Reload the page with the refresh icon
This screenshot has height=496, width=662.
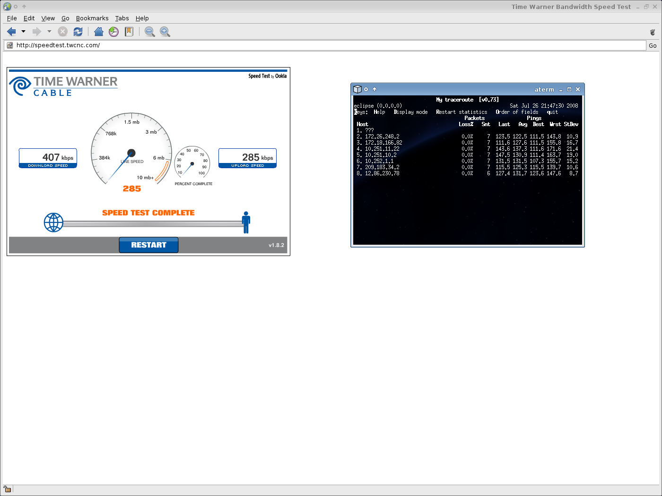(x=78, y=32)
